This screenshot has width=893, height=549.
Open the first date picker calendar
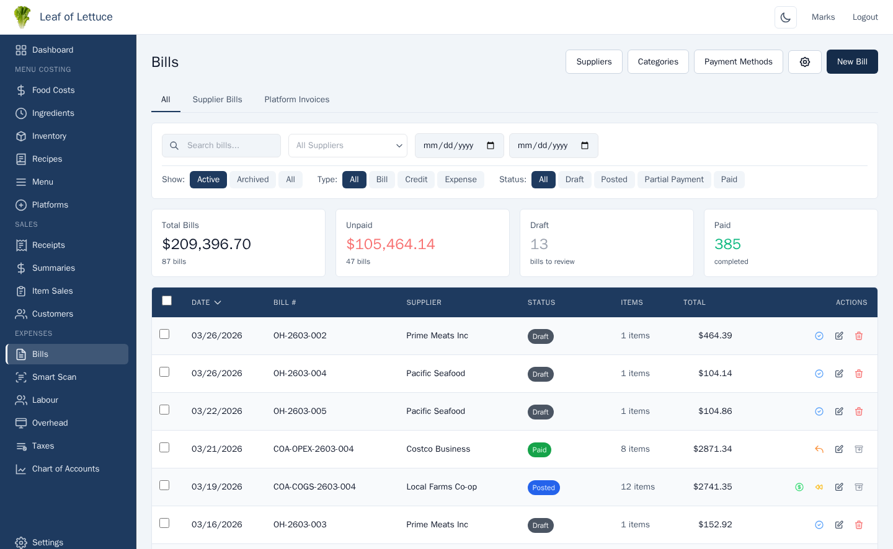pyautogui.click(x=491, y=146)
